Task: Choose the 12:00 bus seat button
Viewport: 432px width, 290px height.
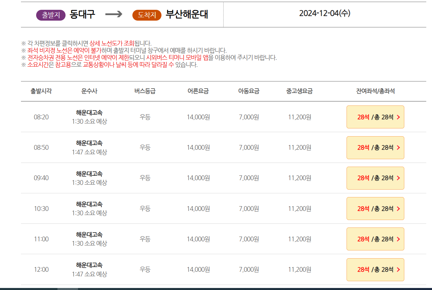Action: 375,269
